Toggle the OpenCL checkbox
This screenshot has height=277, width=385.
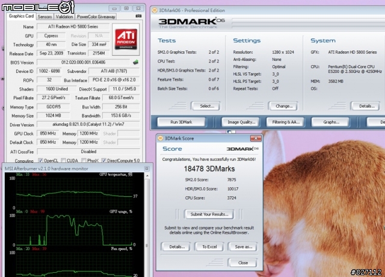(40, 161)
